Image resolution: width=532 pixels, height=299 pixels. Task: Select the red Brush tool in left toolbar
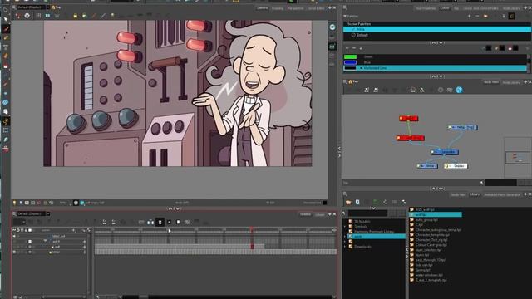6,29
